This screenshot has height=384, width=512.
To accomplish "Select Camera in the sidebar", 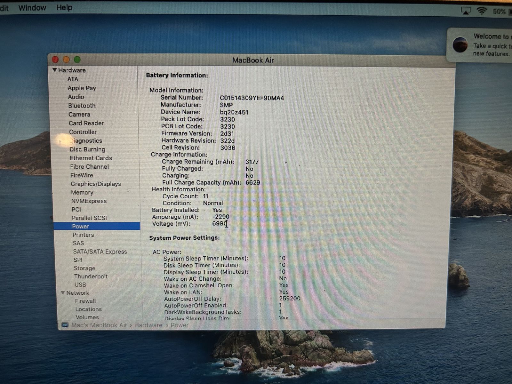I will [x=79, y=114].
